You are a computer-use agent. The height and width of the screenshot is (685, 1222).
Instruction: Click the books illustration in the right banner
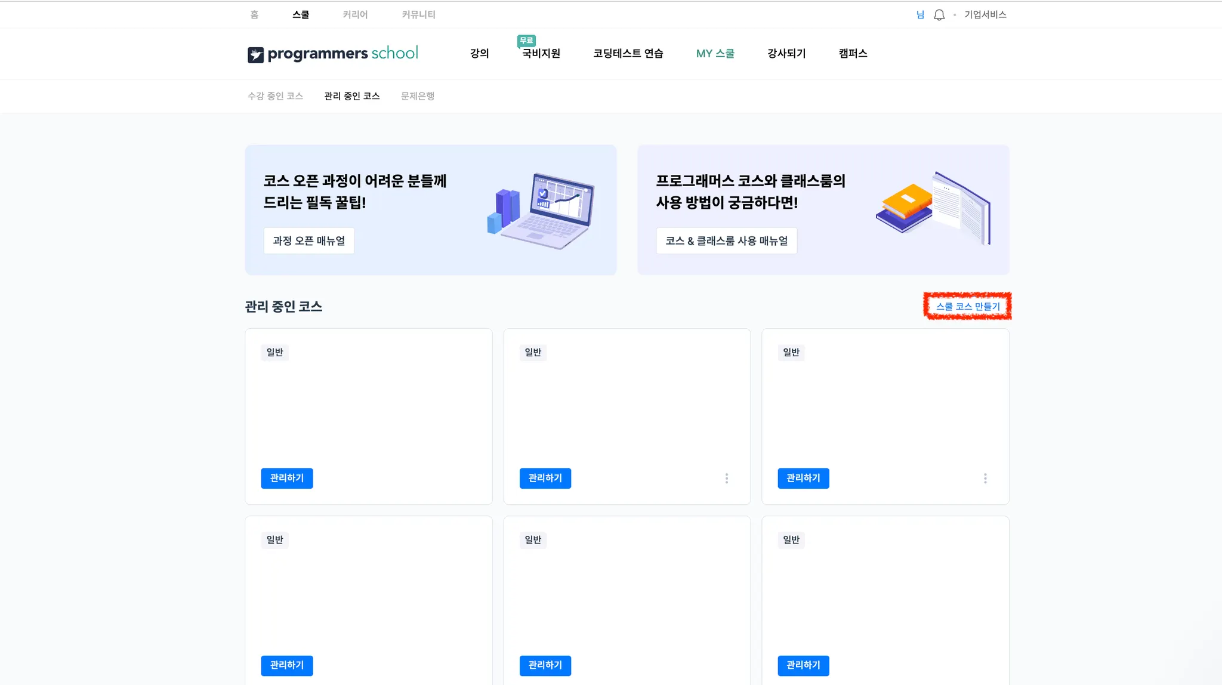click(x=933, y=208)
